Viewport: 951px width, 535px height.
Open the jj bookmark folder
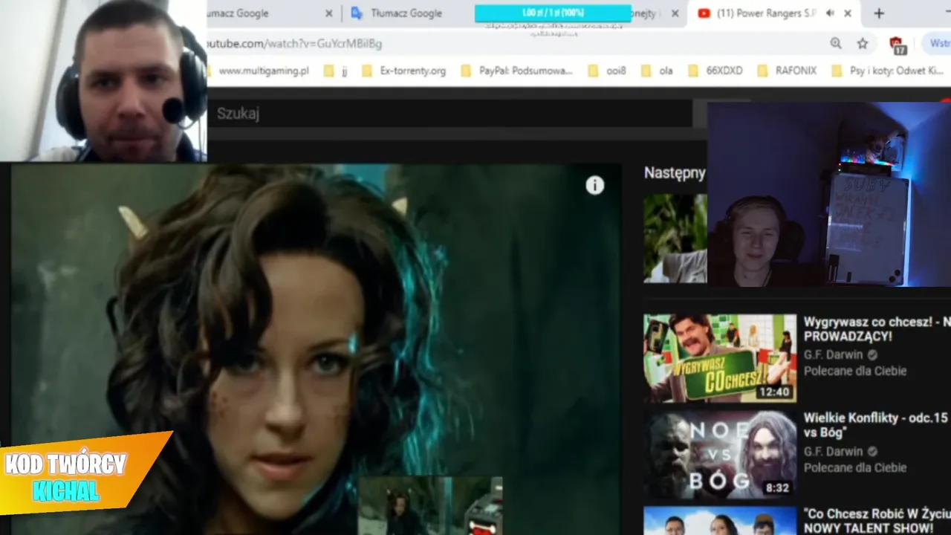click(x=336, y=71)
